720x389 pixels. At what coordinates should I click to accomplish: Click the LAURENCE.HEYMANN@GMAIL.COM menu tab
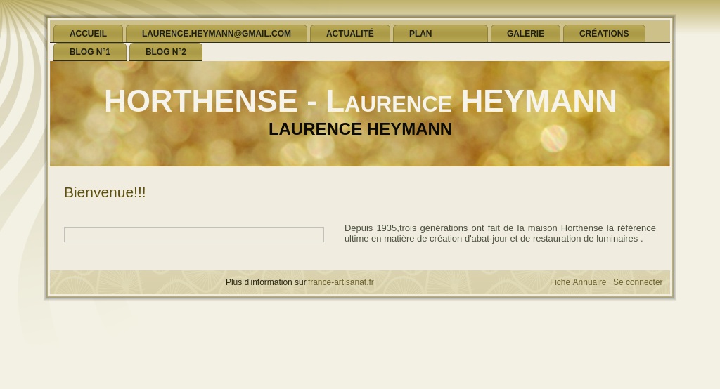217,34
